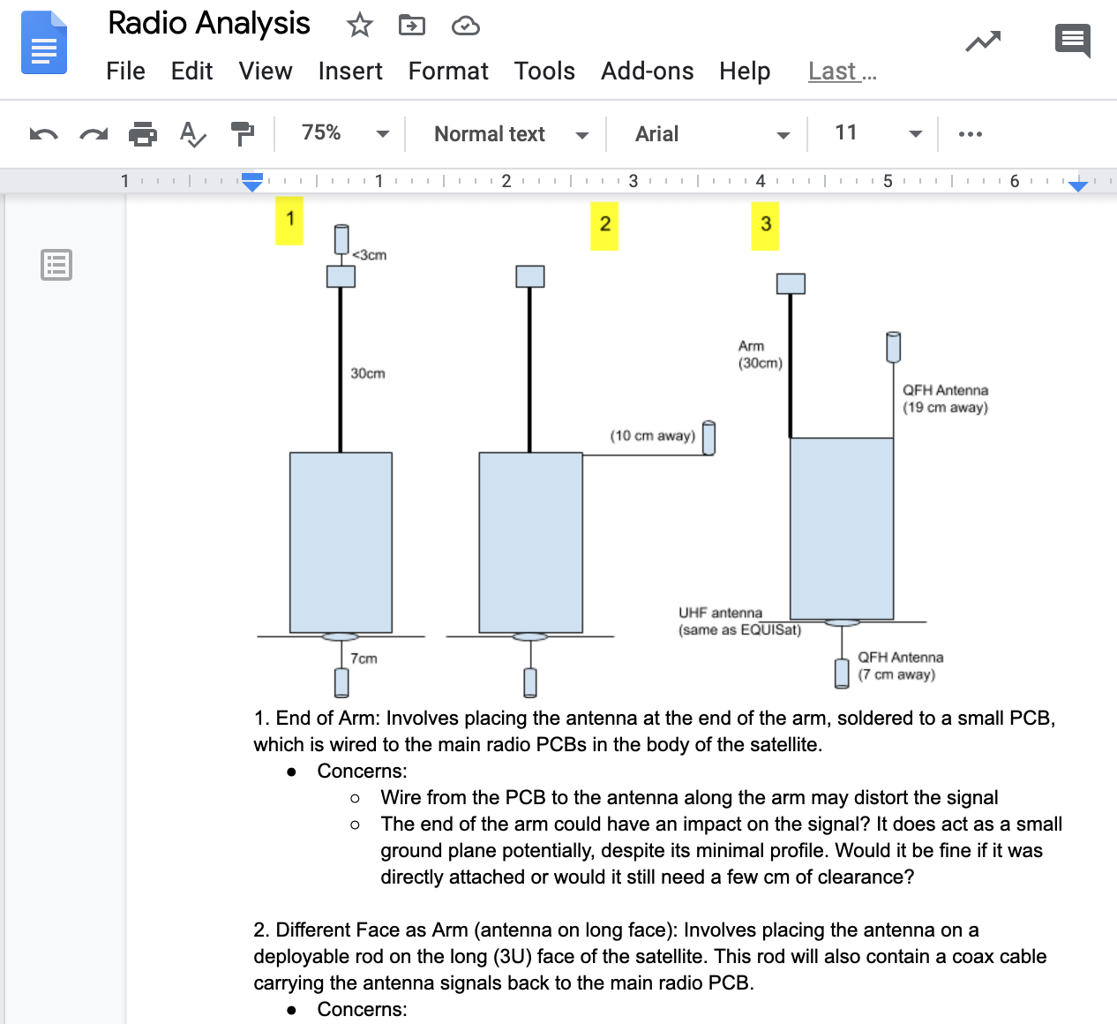
Task: Open the 75% zoom dropdown
Action: 345,133
